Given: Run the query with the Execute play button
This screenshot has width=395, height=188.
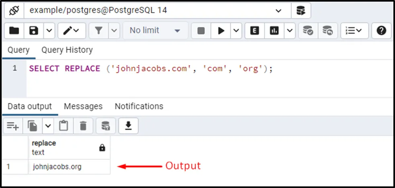Looking at the screenshot, I should (x=221, y=31).
